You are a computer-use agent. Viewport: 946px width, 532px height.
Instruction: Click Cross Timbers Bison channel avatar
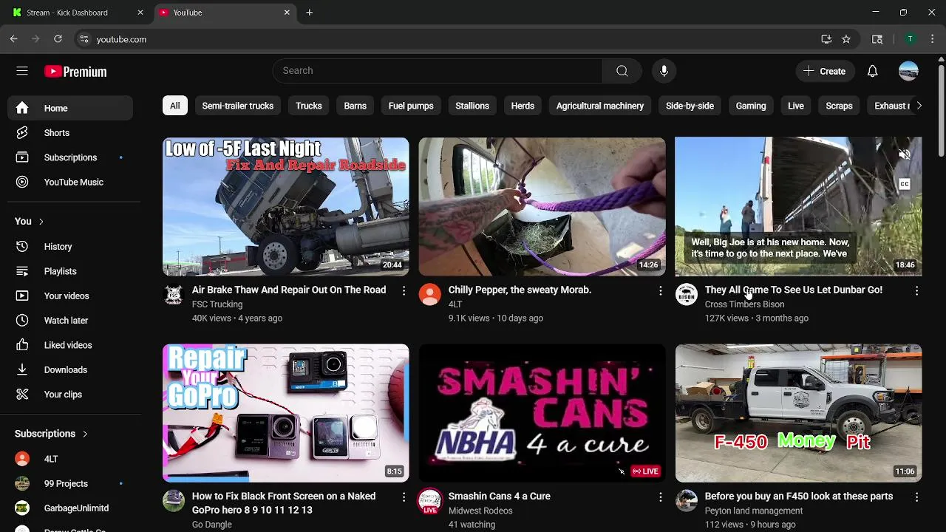(x=687, y=294)
